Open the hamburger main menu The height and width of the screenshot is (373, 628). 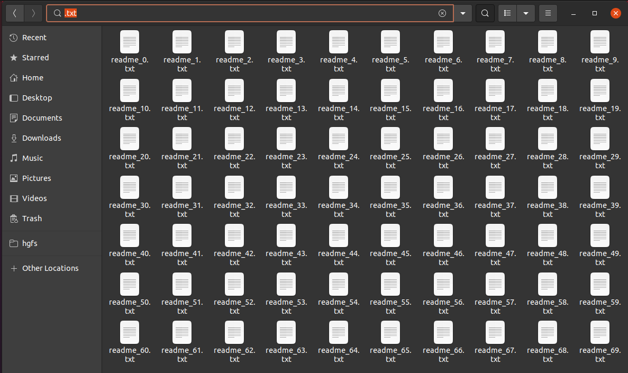pyautogui.click(x=548, y=13)
